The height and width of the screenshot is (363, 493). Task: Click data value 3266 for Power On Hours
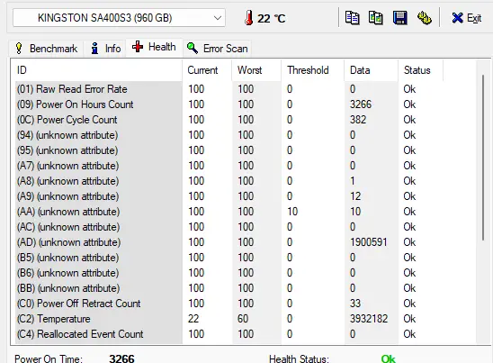[x=361, y=104]
